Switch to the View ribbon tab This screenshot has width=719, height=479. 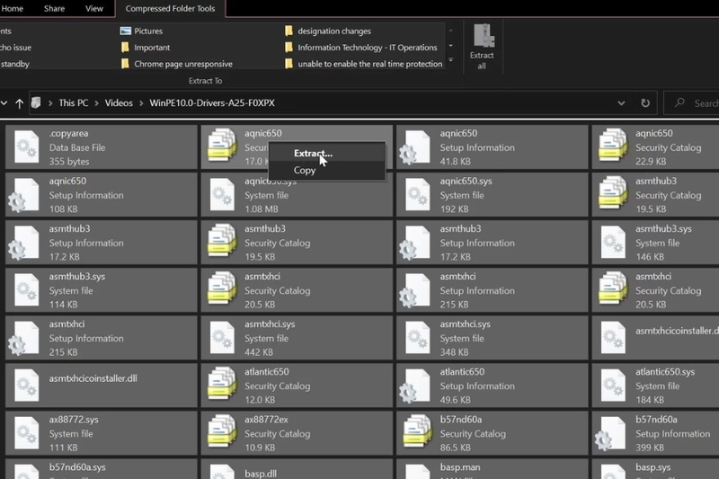click(x=93, y=9)
